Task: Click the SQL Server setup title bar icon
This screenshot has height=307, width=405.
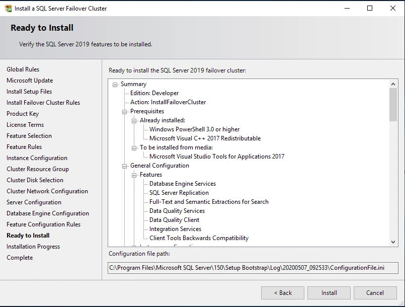Action: (8, 8)
